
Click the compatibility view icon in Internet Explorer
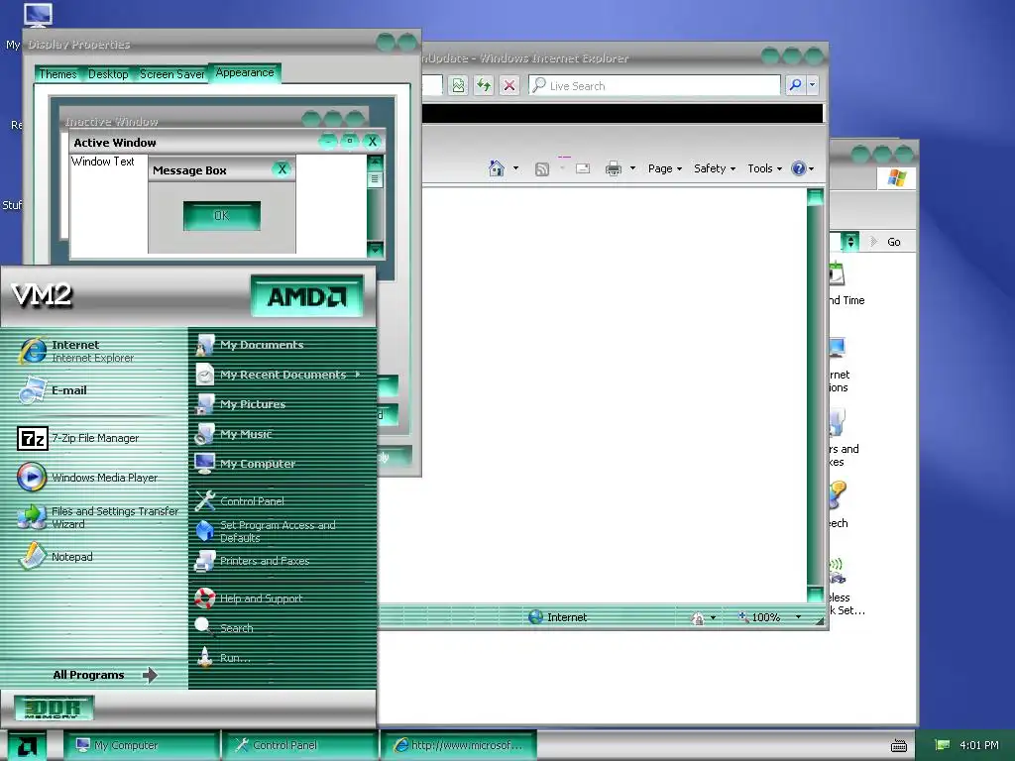[x=458, y=85]
